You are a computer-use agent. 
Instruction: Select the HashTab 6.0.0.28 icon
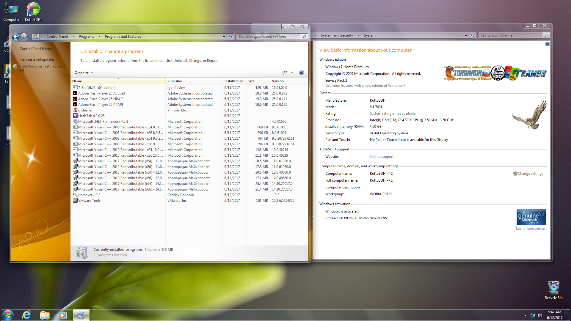[x=75, y=116]
